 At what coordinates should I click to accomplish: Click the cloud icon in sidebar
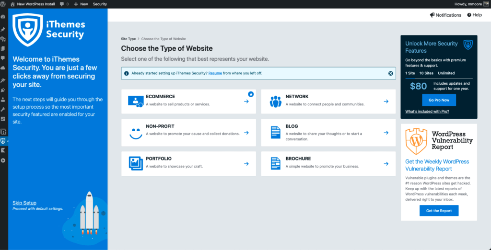pos(3,68)
